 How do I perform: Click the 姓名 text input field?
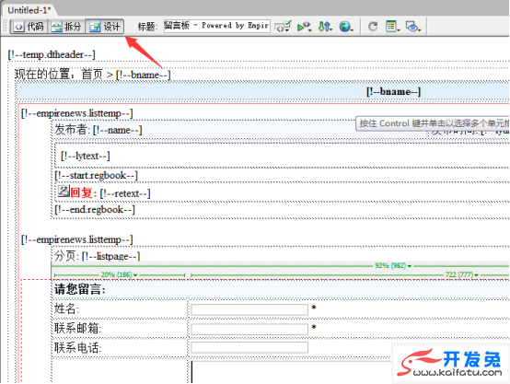(249, 309)
